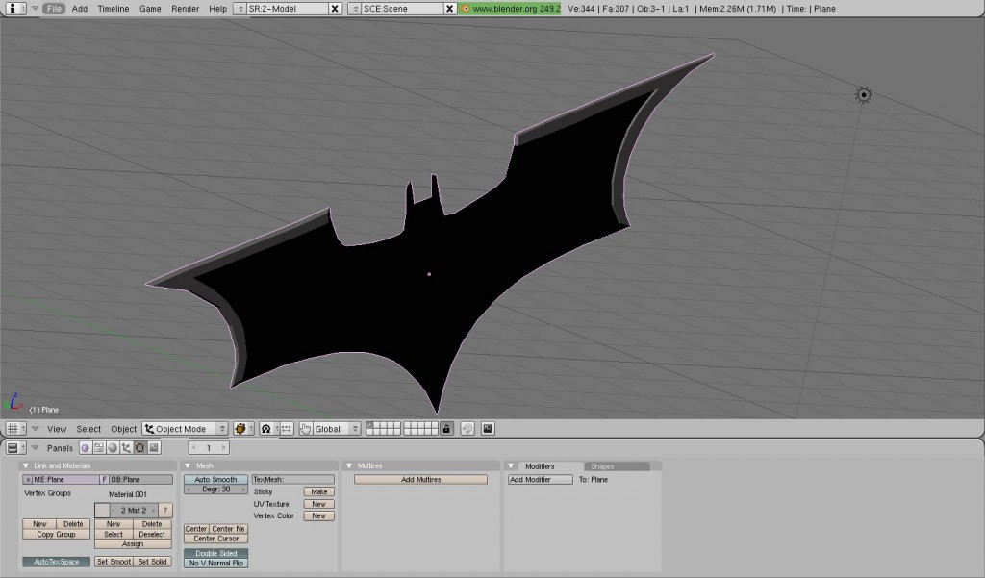Open the Object Mode dropdown

(185, 428)
